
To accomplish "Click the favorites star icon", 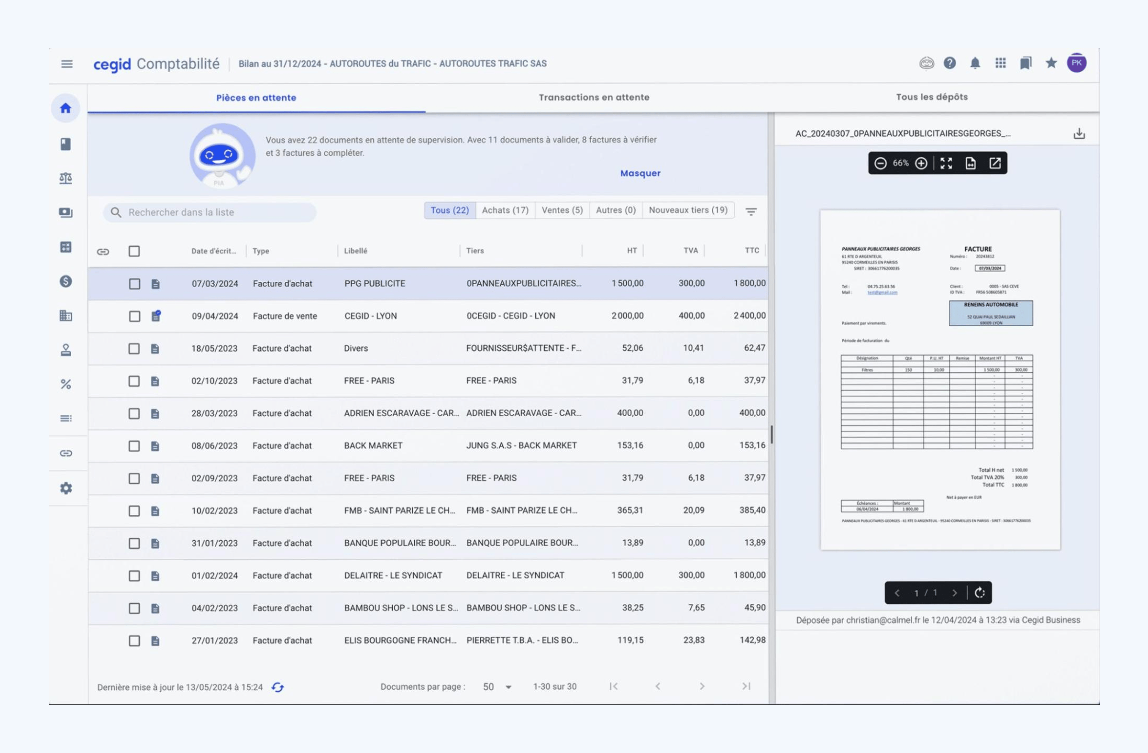I will tap(1051, 63).
